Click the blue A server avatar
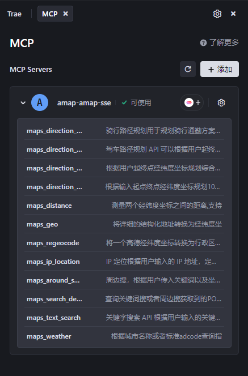The width and height of the screenshot is (248, 376). click(x=40, y=102)
